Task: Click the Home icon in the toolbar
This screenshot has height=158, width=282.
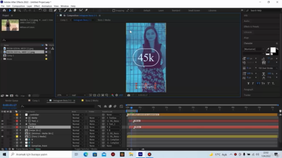Action: [4, 11]
